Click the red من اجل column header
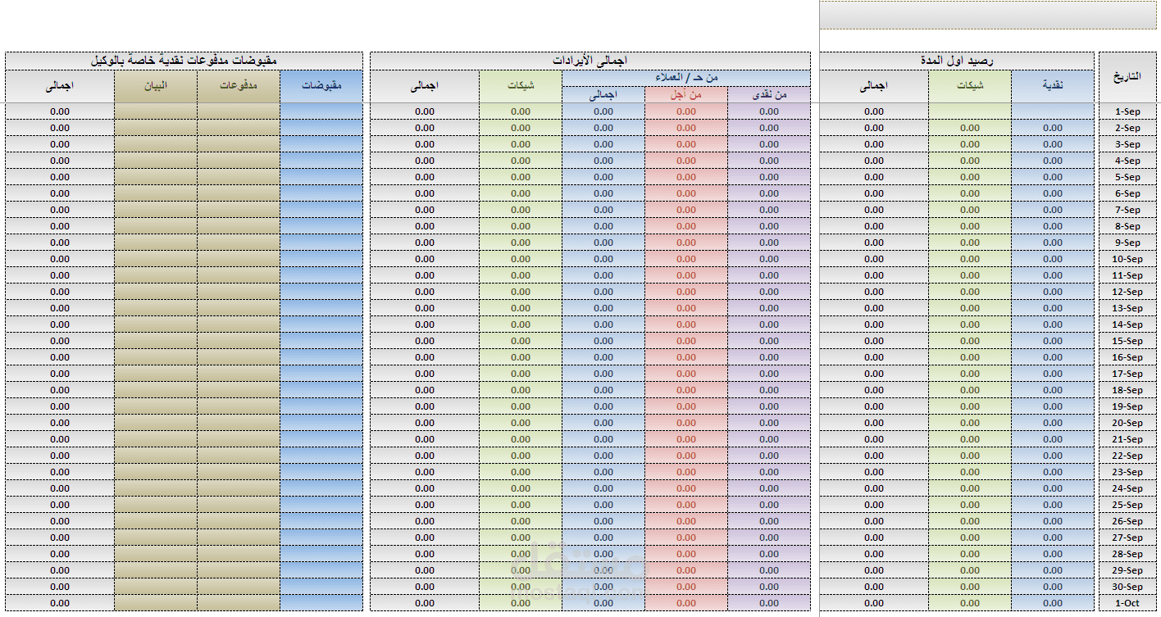 click(x=686, y=95)
